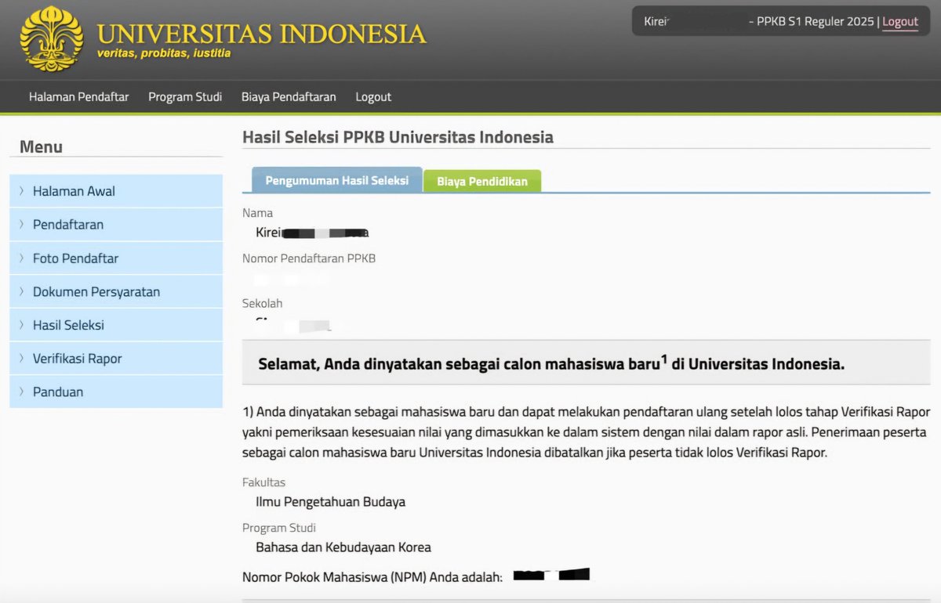
Task: Click the footnote paragraph about Verifikasi Rapor
Action: [586, 432]
